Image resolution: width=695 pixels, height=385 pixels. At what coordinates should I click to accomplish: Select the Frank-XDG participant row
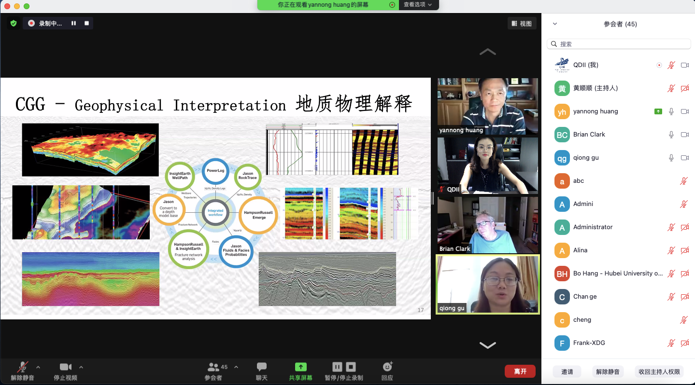[618, 343]
